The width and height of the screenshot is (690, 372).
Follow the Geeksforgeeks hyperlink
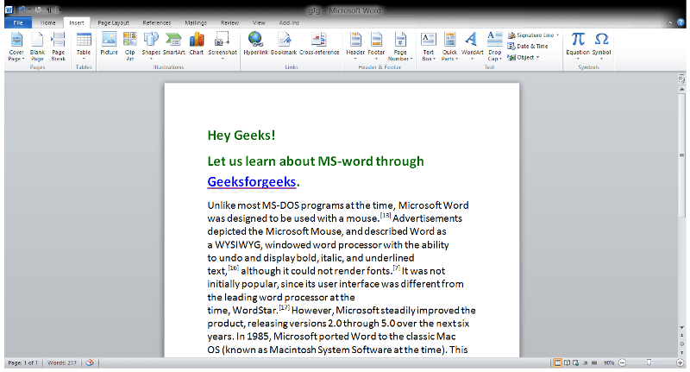tap(251, 181)
